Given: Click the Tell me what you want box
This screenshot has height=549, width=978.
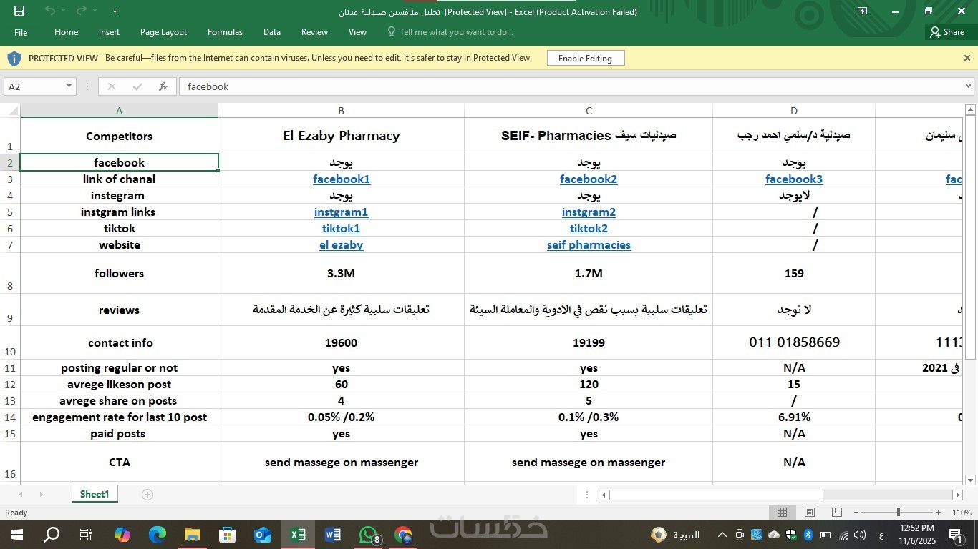Looking at the screenshot, I should coord(450,32).
